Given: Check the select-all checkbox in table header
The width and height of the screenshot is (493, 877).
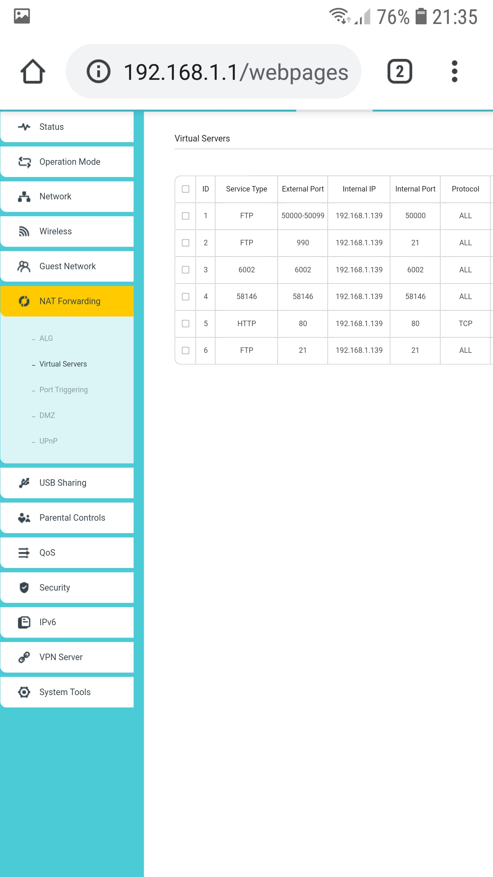Looking at the screenshot, I should 186,189.
